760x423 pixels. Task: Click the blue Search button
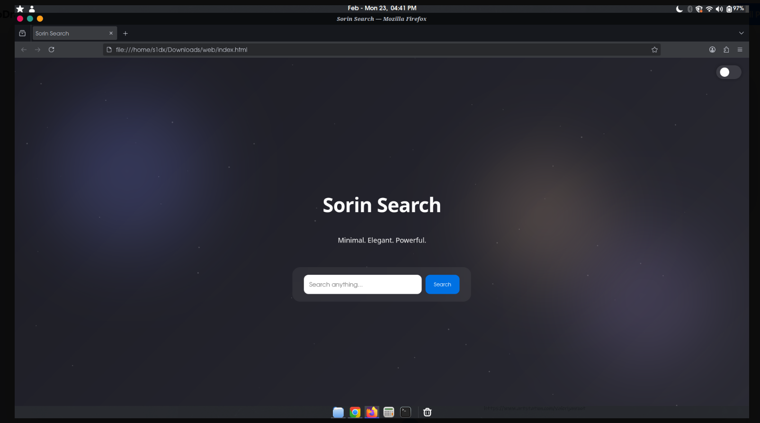(442, 284)
